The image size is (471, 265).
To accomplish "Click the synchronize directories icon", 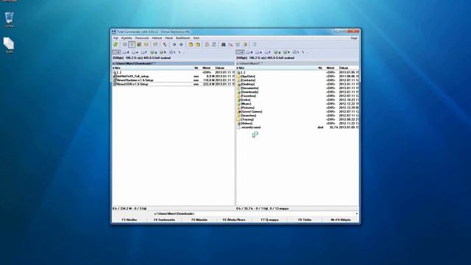I will 238,44.
